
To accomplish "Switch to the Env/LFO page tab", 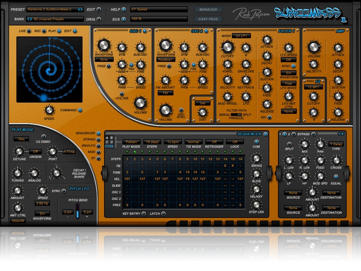I will (x=98, y=146).
